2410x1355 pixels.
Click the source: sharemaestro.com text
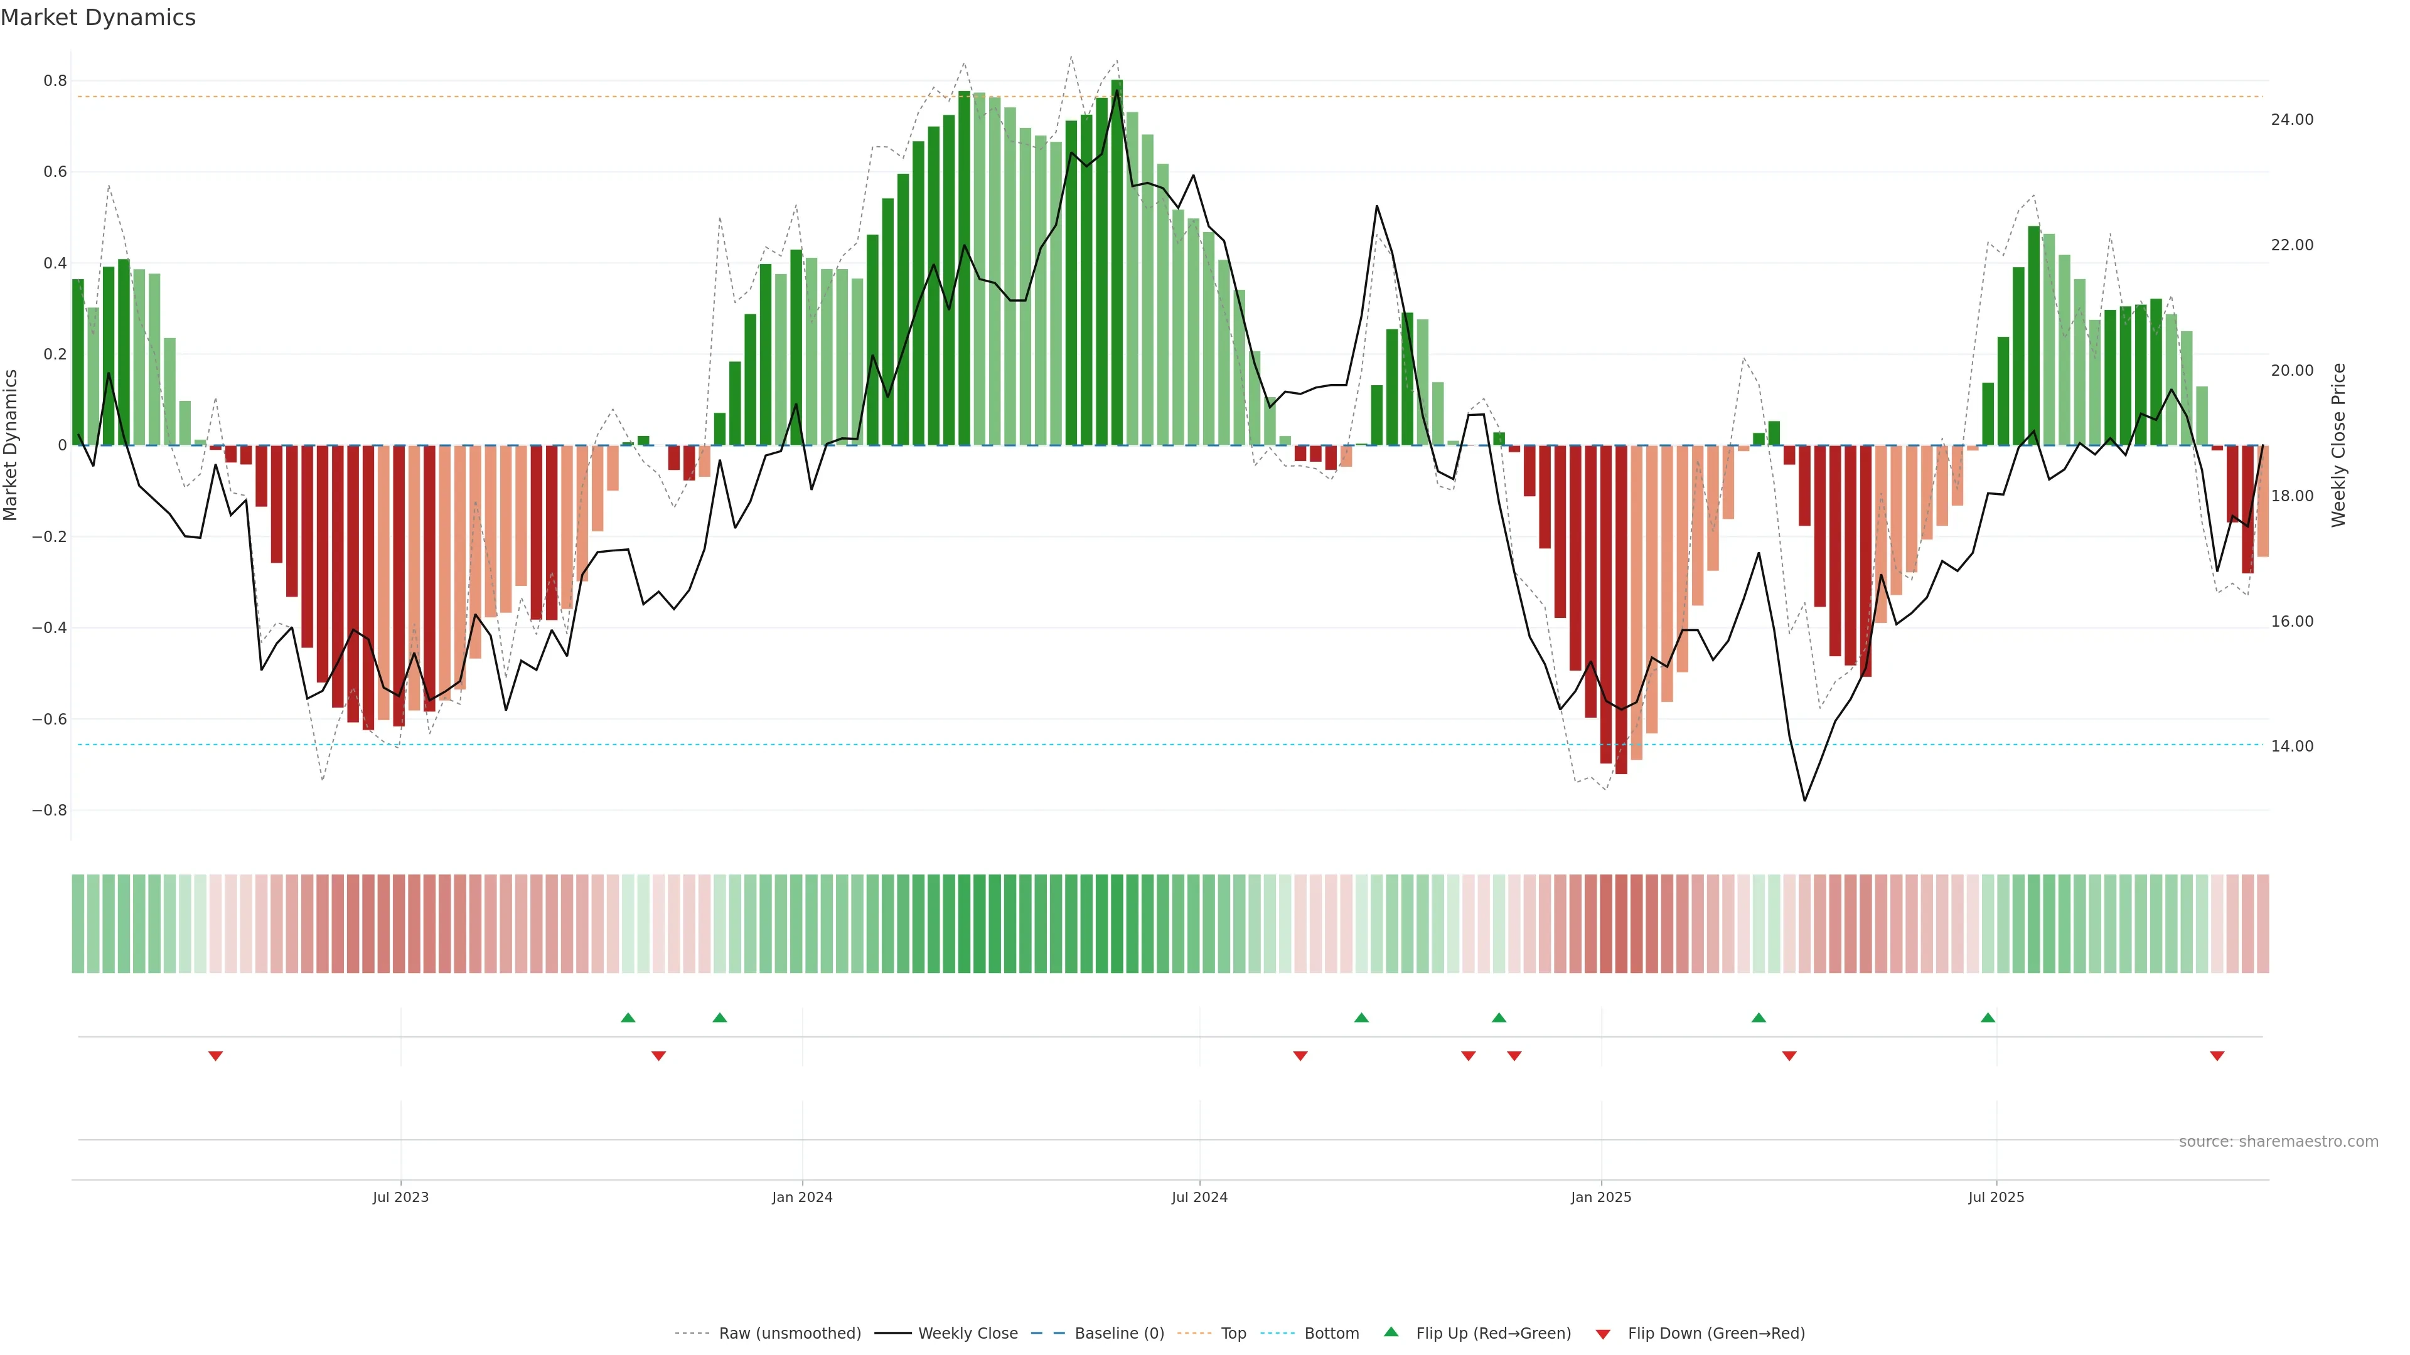(2278, 1142)
